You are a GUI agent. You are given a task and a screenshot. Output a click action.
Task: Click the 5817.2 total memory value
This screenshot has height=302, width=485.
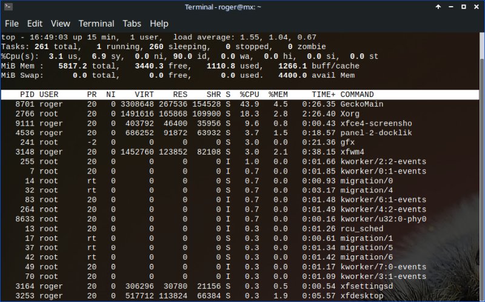pyautogui.click(x=73, y=66)
